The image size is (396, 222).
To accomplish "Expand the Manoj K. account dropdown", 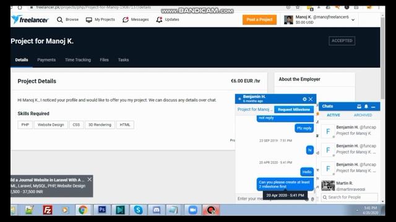I will pyautogui.click(x=353, y=20).
